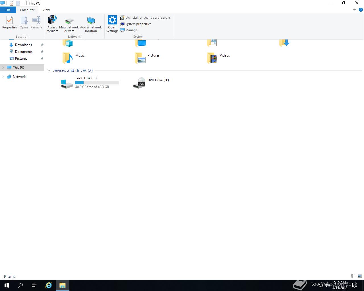The image size is (364, 291).
Task: Click Manage in the System group
Action: click(x=129, y=30)
